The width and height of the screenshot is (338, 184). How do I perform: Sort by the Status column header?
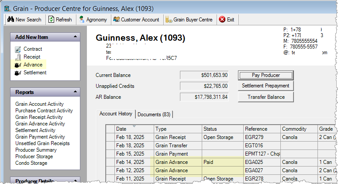click(223, 129)
